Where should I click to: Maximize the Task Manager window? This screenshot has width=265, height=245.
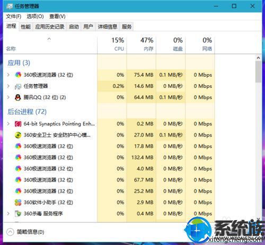click(234, 6)
